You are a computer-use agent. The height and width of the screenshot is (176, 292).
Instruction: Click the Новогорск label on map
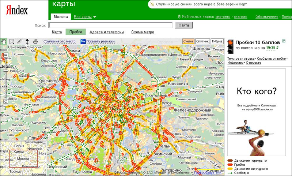click(57, 53)
